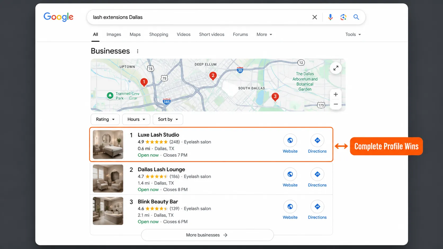
Task: Open Luxe Lash Studio photo thumbnail
Action: point(108,144)
